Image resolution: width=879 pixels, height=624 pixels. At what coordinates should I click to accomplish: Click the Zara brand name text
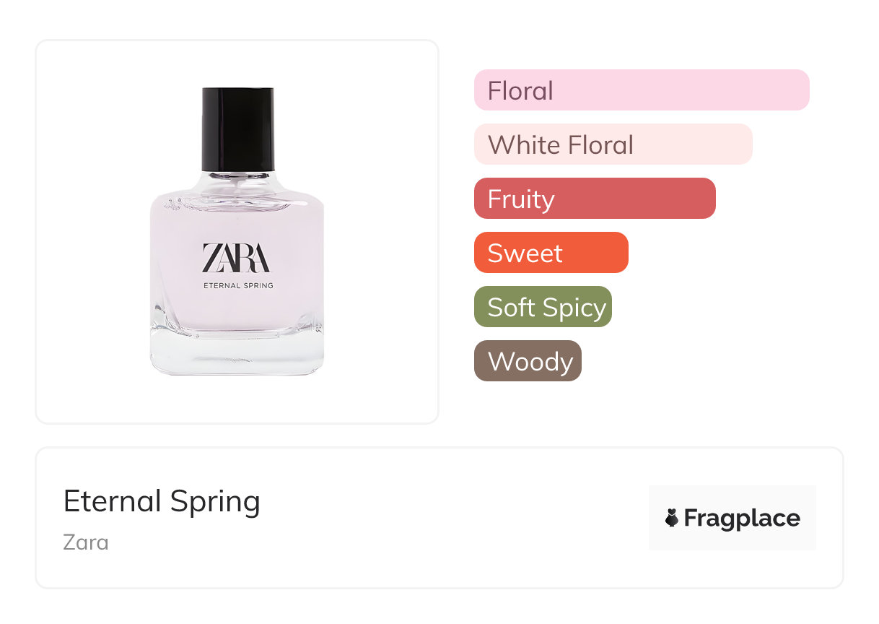86,542
